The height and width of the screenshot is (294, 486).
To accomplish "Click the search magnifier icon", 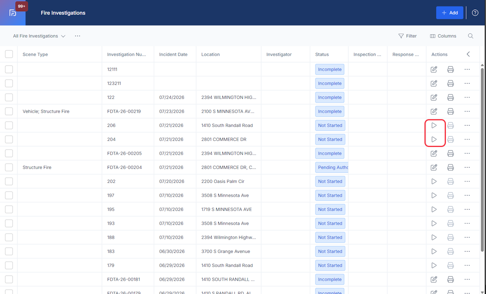I will point(471,36).
